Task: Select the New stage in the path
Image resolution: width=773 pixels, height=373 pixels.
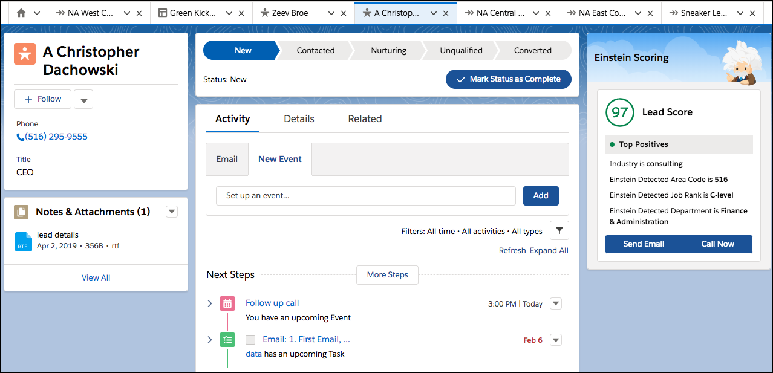Action: coord(242,51)
